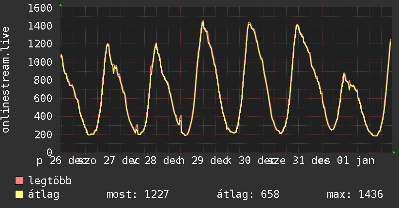Click the 200 y-axis label

[x=43, y=134]
